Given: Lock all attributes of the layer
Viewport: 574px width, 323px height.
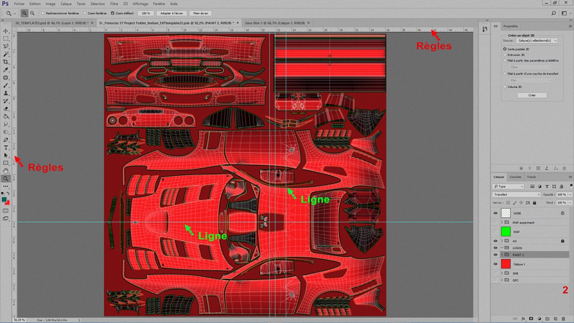Looking at the screenshot, I should 535,203.
